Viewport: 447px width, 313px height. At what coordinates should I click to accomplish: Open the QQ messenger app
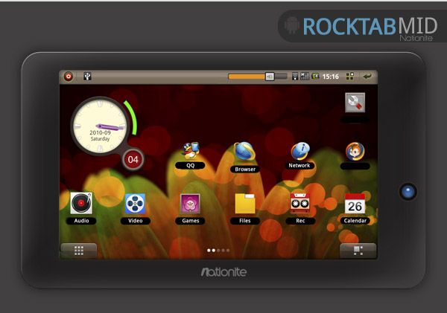[191, 152]
